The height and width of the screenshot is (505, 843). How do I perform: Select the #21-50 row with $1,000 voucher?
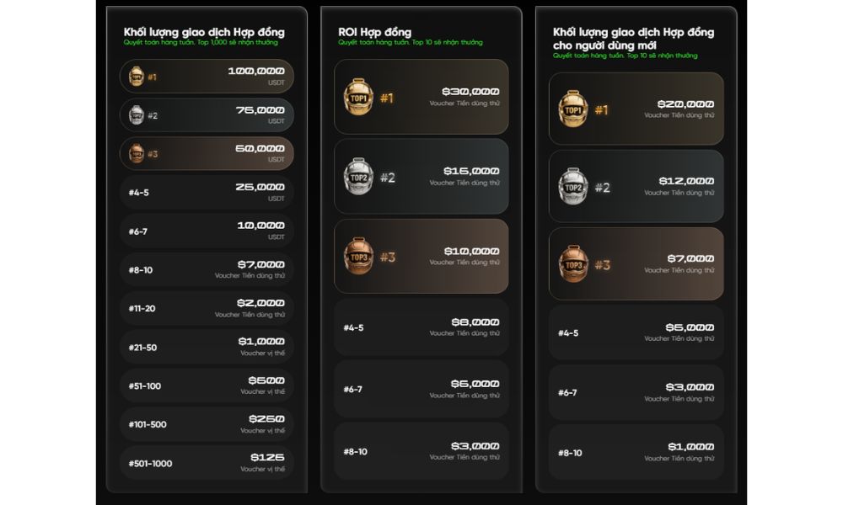click(207, 347)
